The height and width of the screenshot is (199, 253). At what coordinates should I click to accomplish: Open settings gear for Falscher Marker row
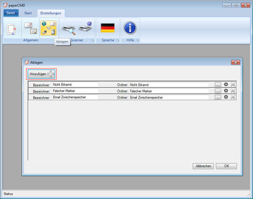pyautogui.click(x=226, y=90)
